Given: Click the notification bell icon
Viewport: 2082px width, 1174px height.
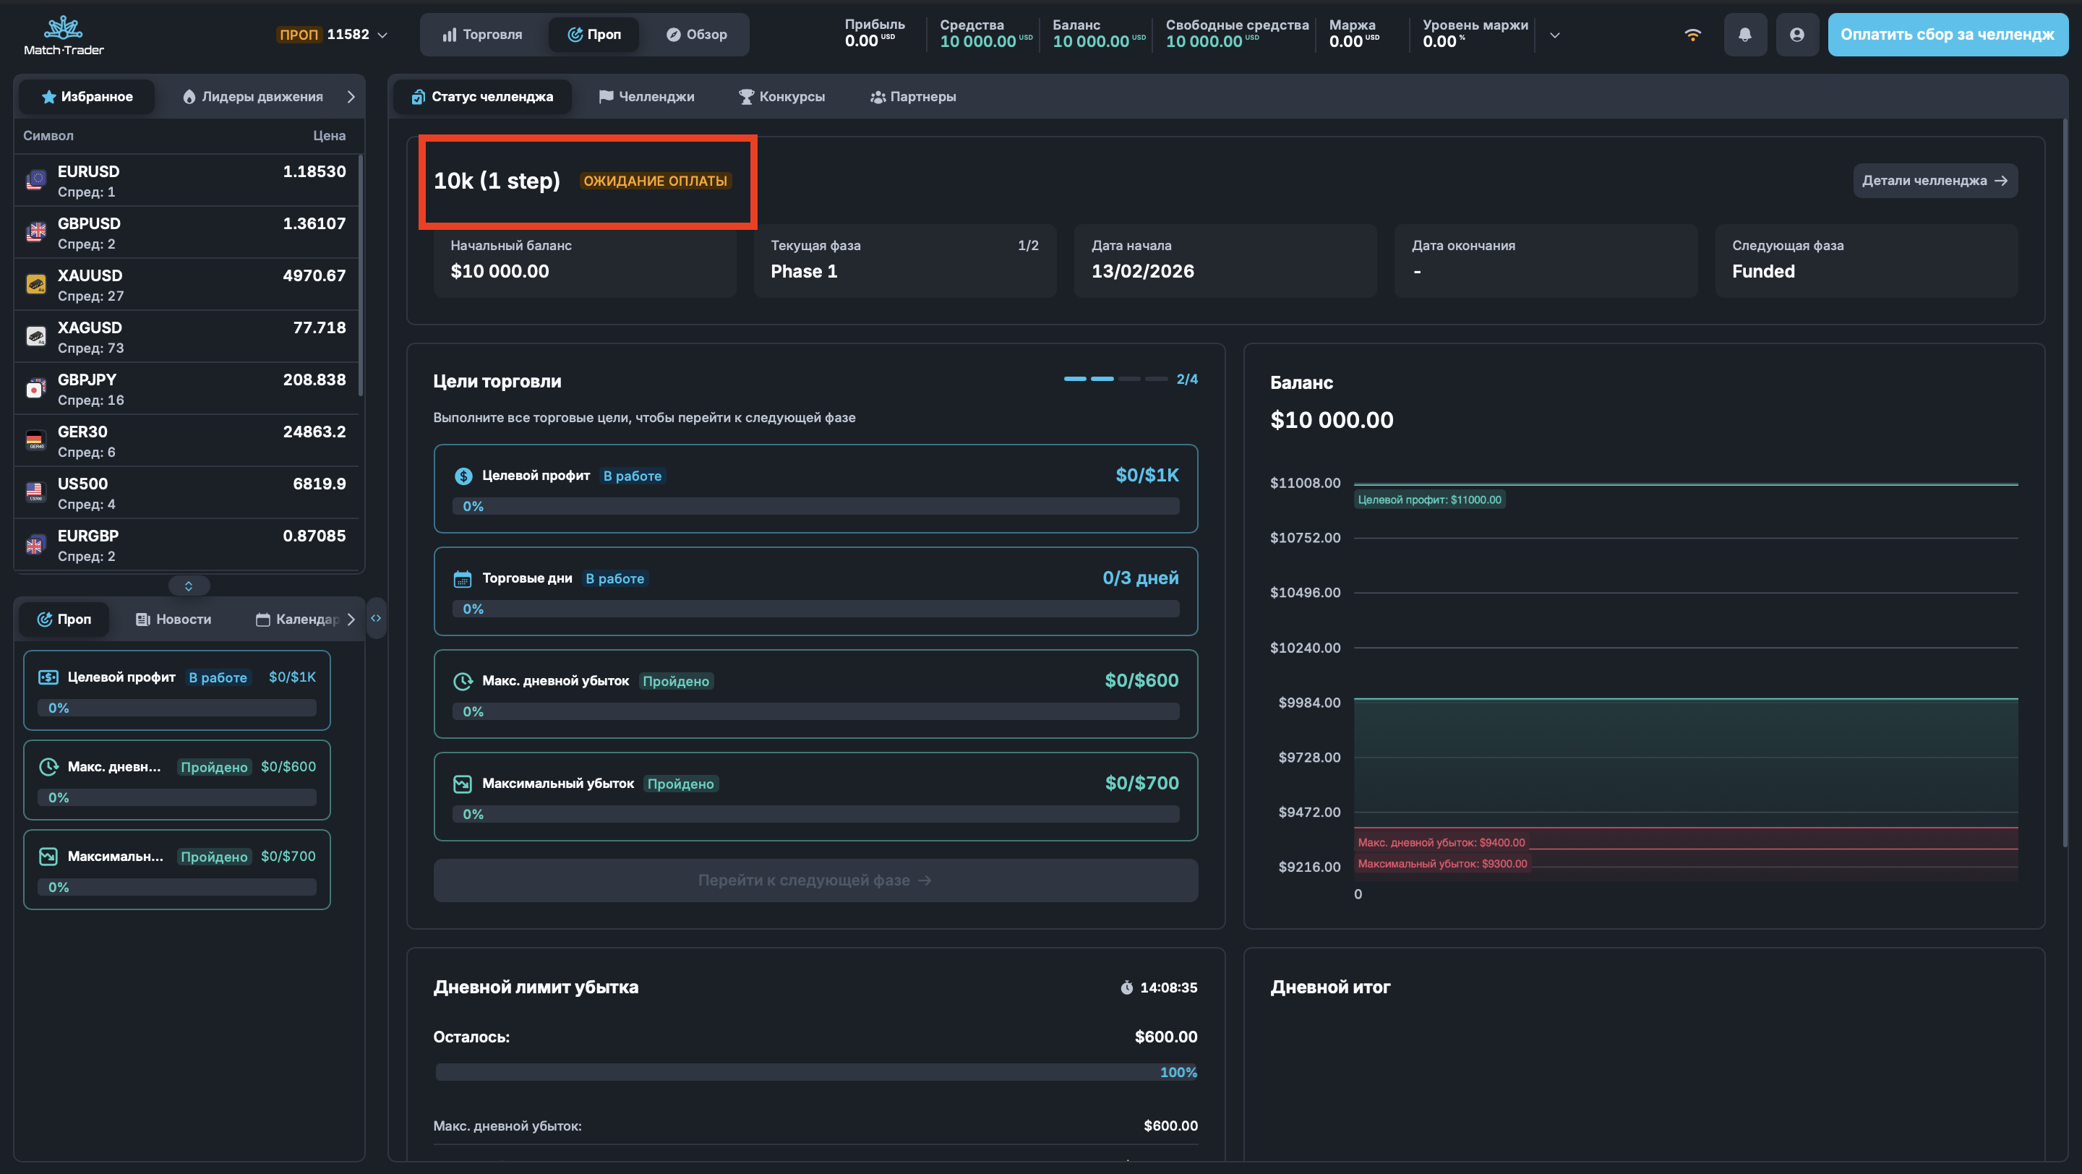Looking at the screenshot, I should click(1744, 35).
